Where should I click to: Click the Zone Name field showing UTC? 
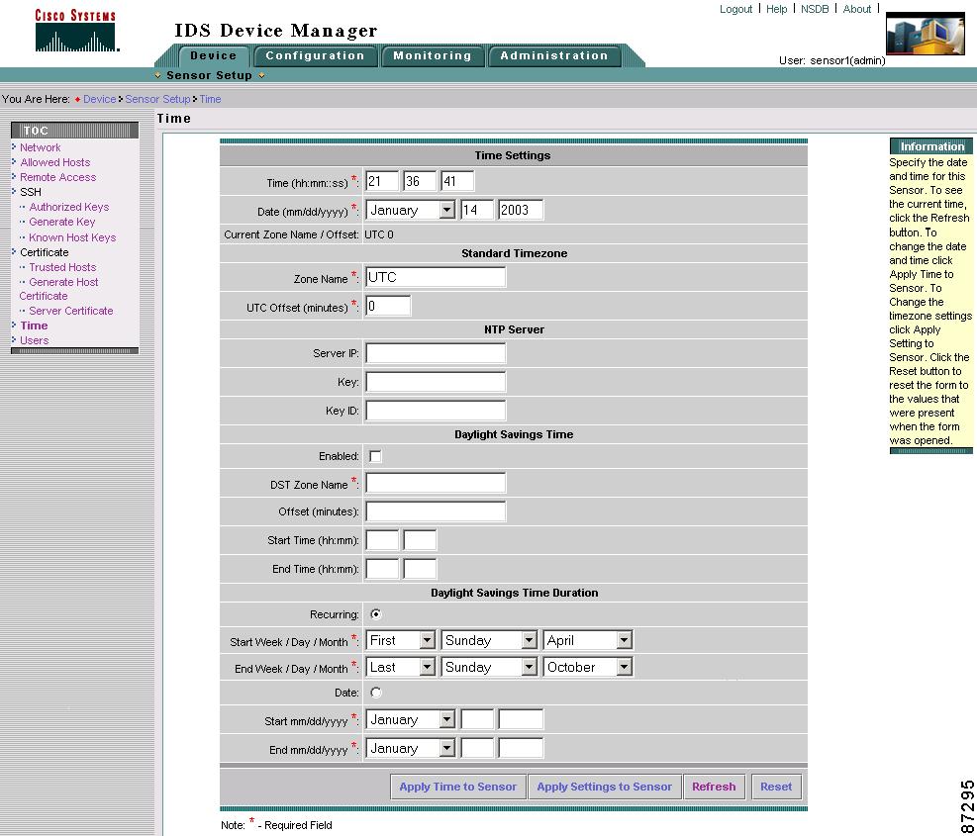pyautogui.click(x=436, y=277)
